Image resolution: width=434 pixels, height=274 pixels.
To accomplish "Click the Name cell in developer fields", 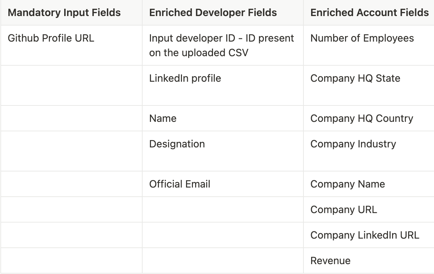I will (x=163, y=119).
